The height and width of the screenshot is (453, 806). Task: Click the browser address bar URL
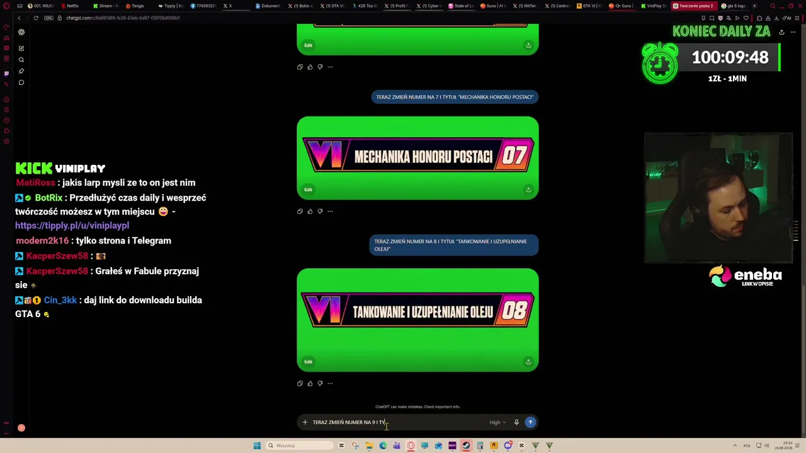123,18
